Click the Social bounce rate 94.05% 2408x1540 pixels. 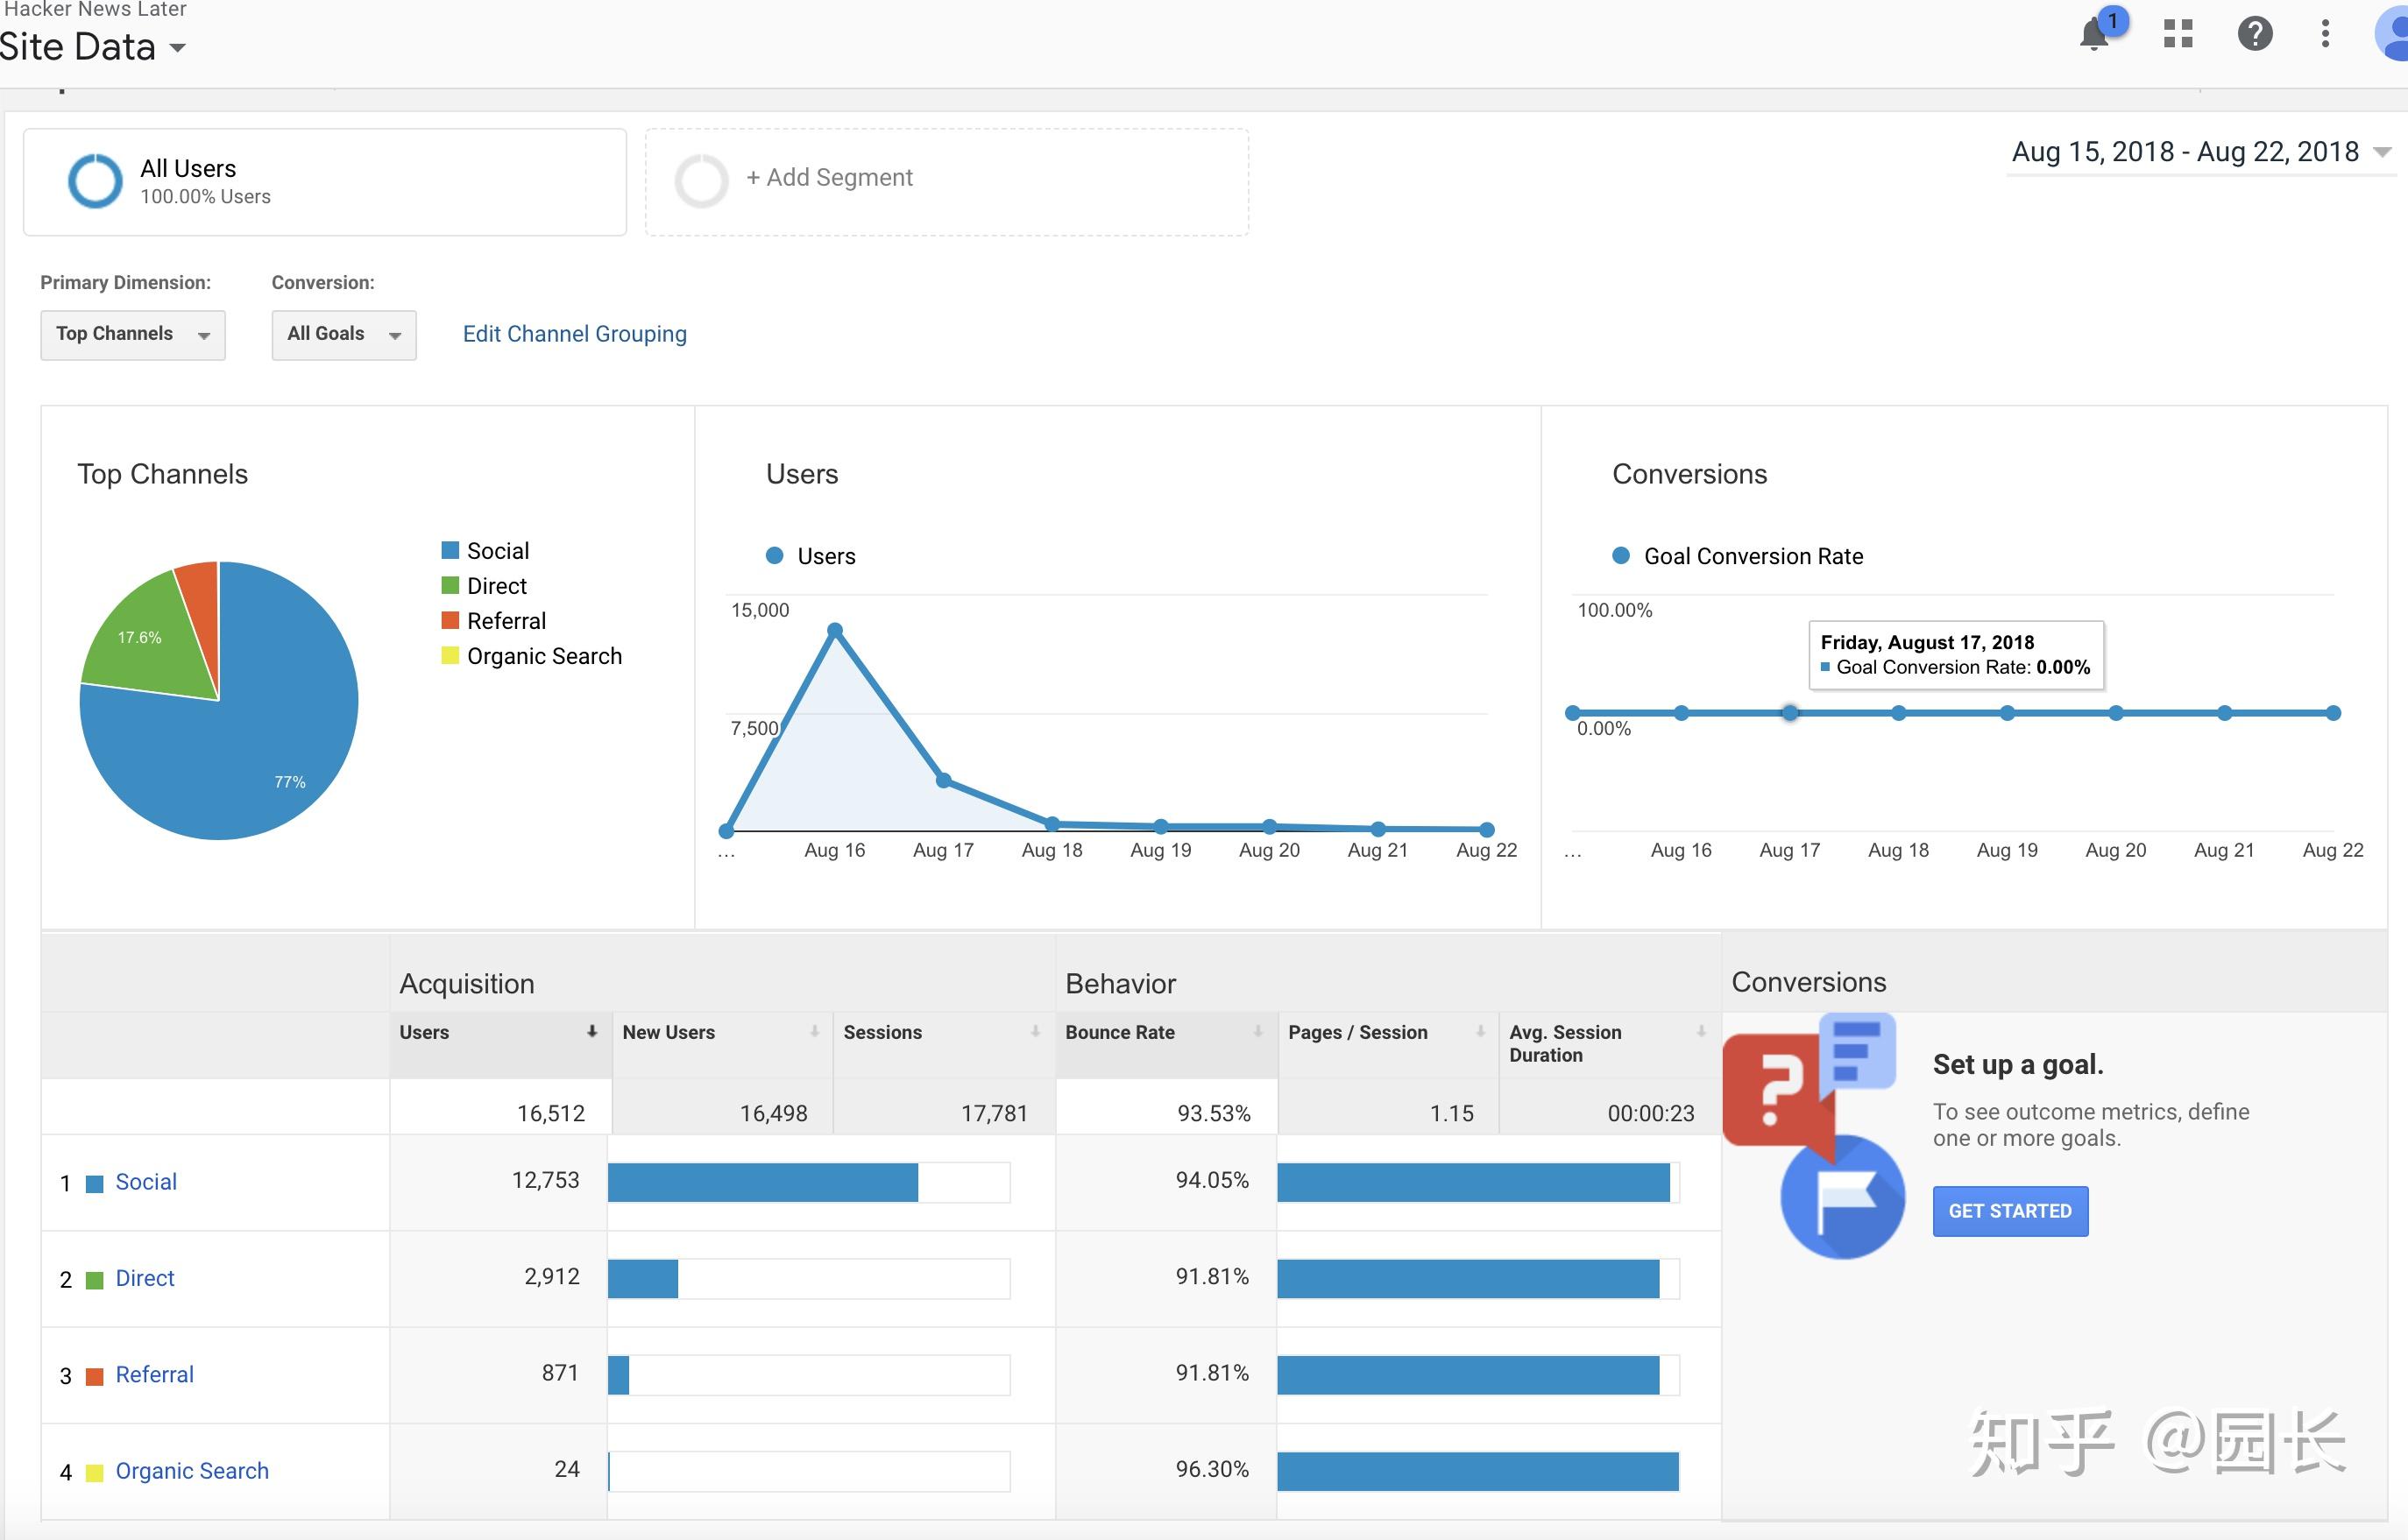pyautogui.click(x=1212, y=1180)
